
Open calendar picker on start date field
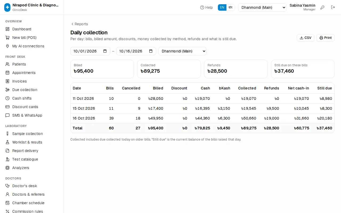[x=105, y=51]
